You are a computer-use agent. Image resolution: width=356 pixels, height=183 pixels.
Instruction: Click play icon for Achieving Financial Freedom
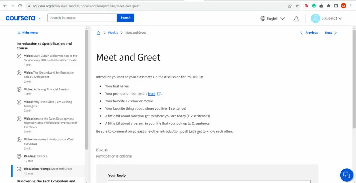(19, 90)
